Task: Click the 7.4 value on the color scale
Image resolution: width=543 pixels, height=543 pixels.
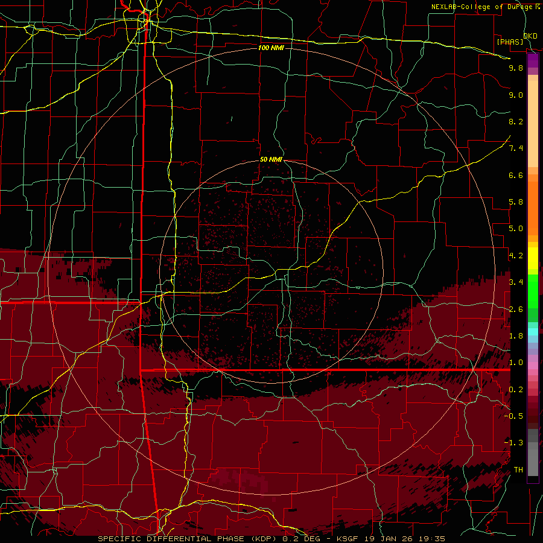Action: tap(516, 148)
